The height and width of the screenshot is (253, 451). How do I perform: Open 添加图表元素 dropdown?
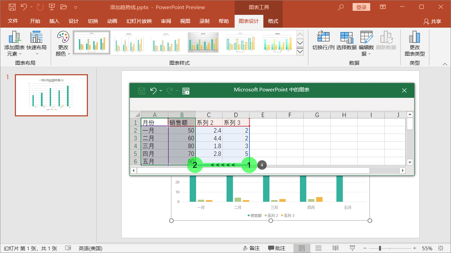click(x=15, y=44)
